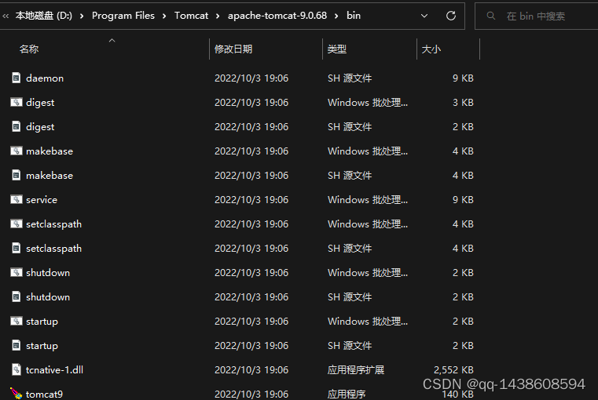
Task: Click the daemon SH file icon
Action: 16,78
